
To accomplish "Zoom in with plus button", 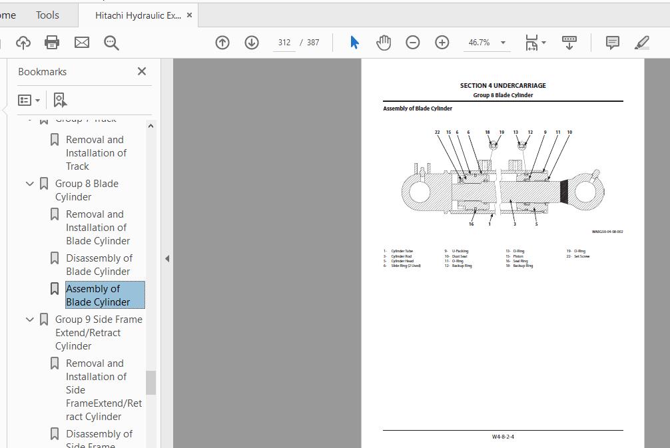I will (x=442, y=43).
